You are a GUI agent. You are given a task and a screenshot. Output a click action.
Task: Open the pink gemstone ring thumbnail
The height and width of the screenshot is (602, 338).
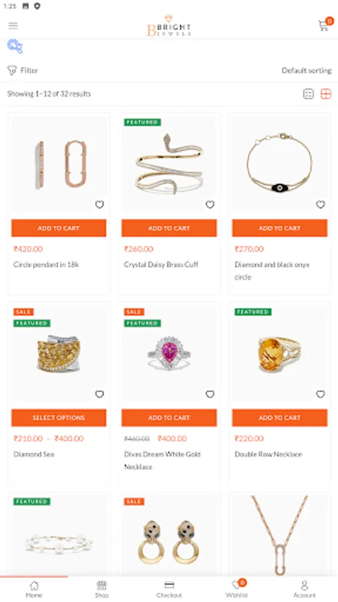click(169, 353)
